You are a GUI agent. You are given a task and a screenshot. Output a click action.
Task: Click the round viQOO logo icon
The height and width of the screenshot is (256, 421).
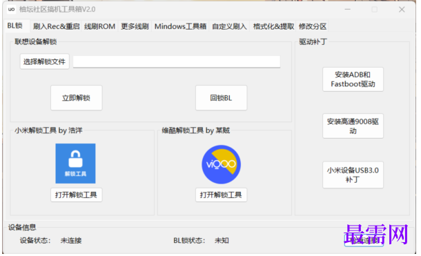point(222,164)
